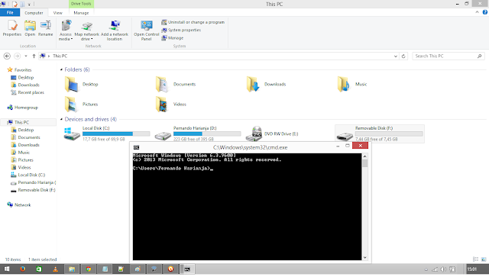The width and height of the screenshot is (489, 280).
Task: Click the quick access Properties icon in title bar
Action: pos(15,4)
